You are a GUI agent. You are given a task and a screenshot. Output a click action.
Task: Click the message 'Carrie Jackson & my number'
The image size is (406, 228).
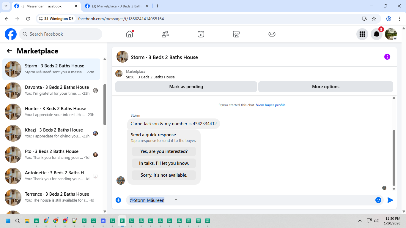point(174,124)
